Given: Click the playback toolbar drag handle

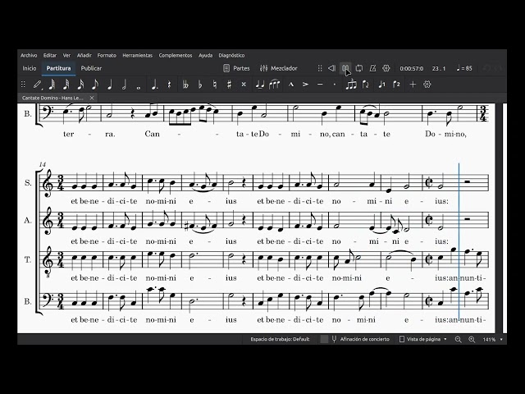Looking at the screenshot, I should click(x=320, y=68).
